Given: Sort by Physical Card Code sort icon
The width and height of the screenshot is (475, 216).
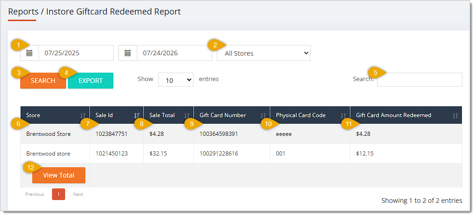Looking at the screenshot, I should click(x=343, y=115).
